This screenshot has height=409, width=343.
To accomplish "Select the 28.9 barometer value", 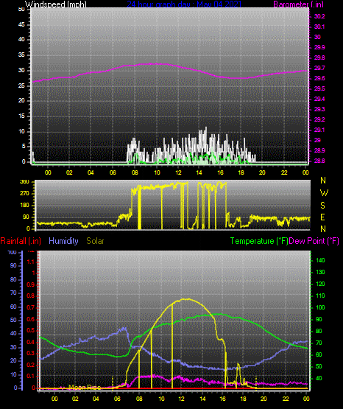I will coord(319,151).
